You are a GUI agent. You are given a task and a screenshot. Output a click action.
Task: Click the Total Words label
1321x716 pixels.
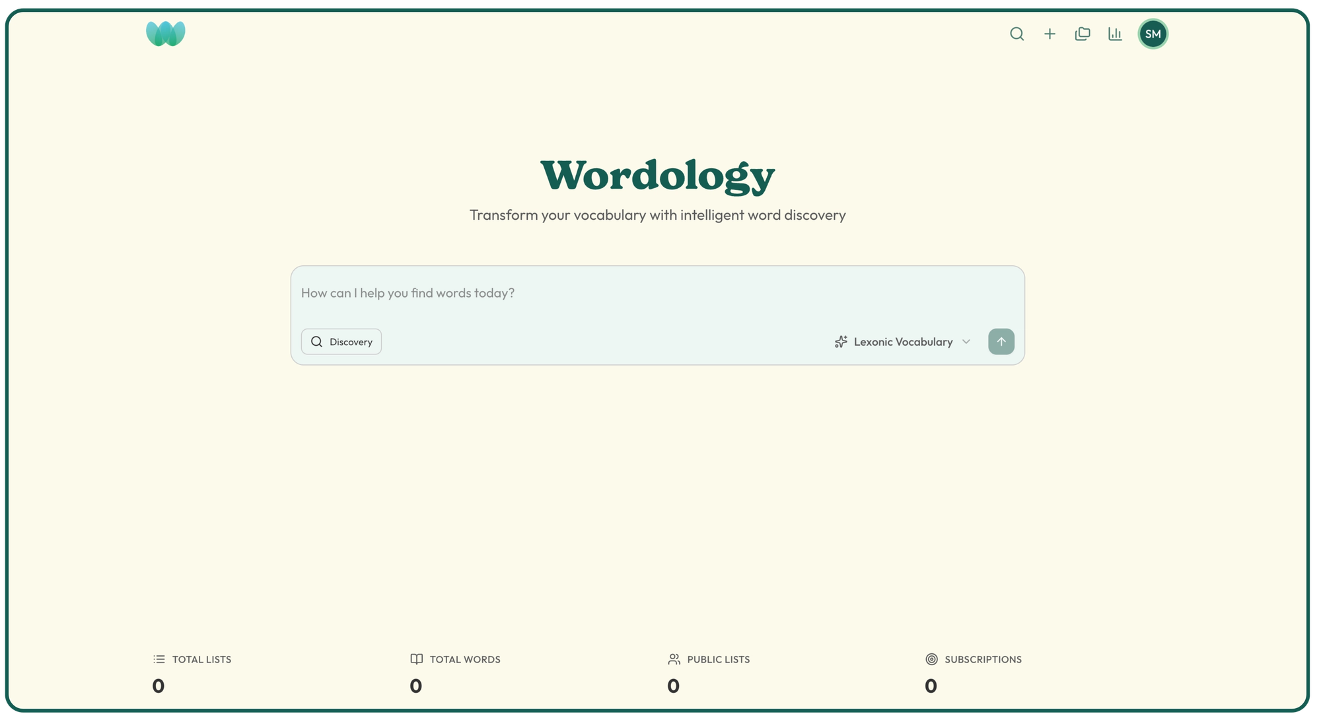(x=465, y=659)
